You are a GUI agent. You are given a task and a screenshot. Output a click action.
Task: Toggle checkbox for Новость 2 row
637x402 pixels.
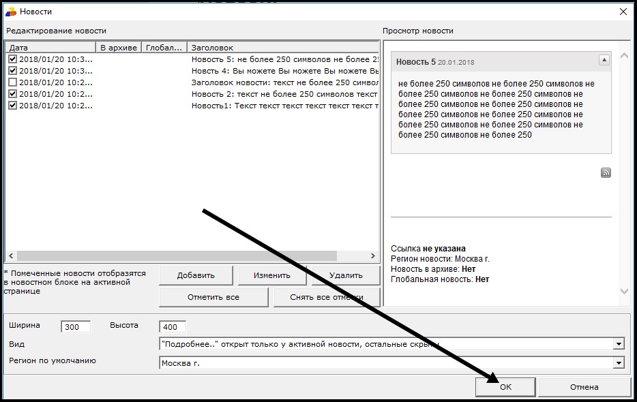coord(13,94)
